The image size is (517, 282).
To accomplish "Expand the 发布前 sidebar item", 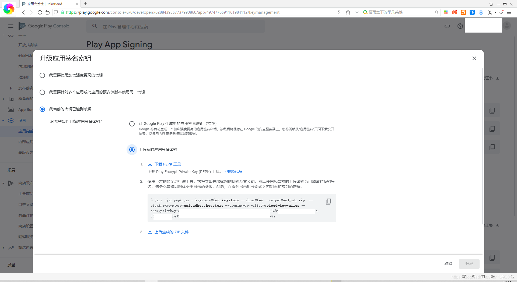I will point(11,88).
